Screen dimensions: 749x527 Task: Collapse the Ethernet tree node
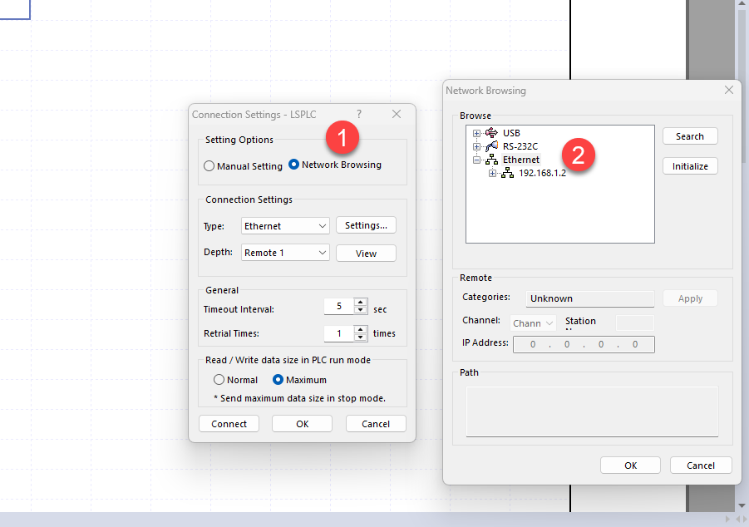click(476, 160)
